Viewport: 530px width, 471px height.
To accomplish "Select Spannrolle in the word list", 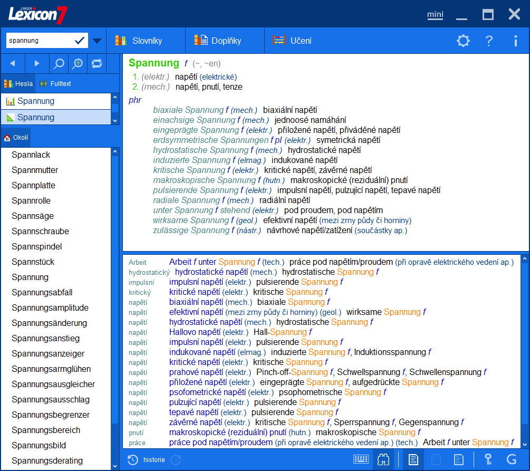I will click(31, 200).
